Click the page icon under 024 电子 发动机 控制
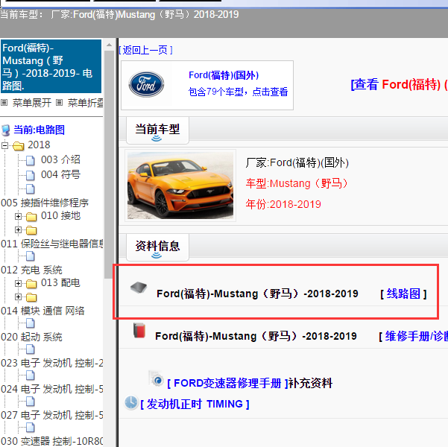Screen dimensions: 448x447 pyautogui.click(x=31, y=402)
